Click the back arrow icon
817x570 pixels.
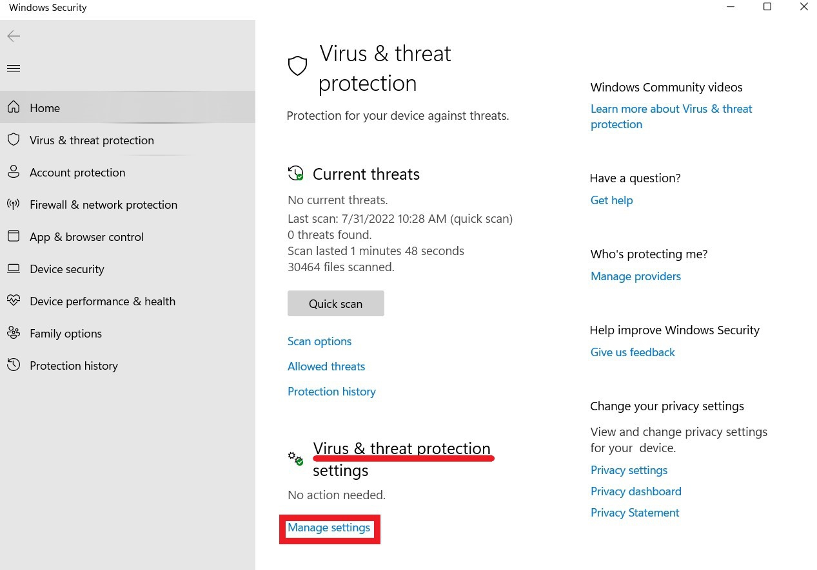[x=14, y=37]
